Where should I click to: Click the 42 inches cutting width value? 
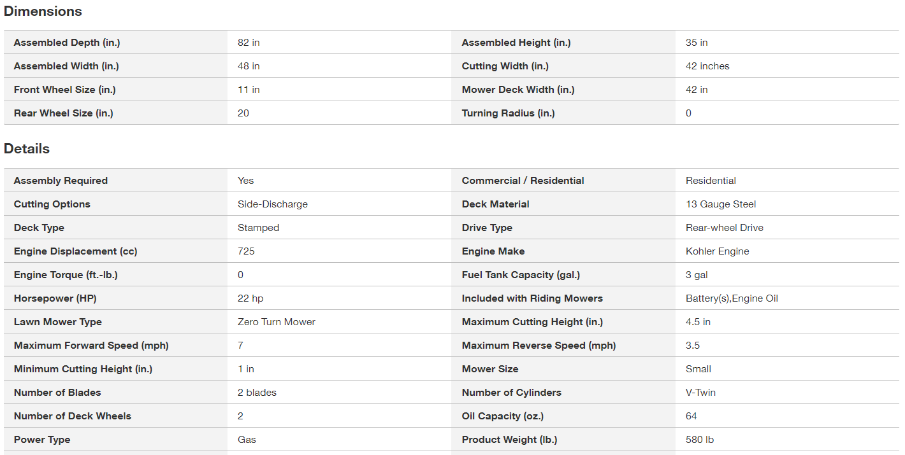pyautogui.click(x=707, y=66)
